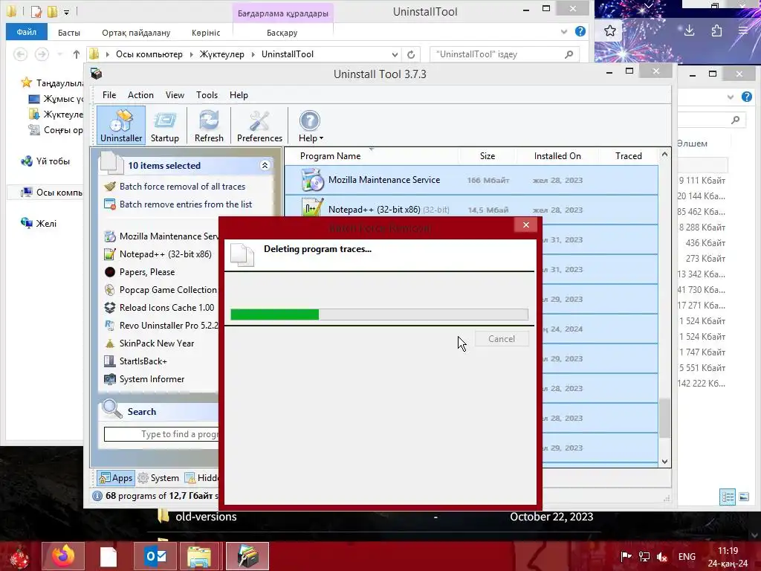Click the Search magnifier icon in panel

(x=112, y=410)
